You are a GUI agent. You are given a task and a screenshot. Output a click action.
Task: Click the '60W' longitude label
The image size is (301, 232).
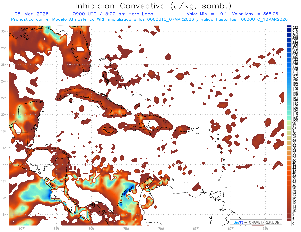point(231,229)
